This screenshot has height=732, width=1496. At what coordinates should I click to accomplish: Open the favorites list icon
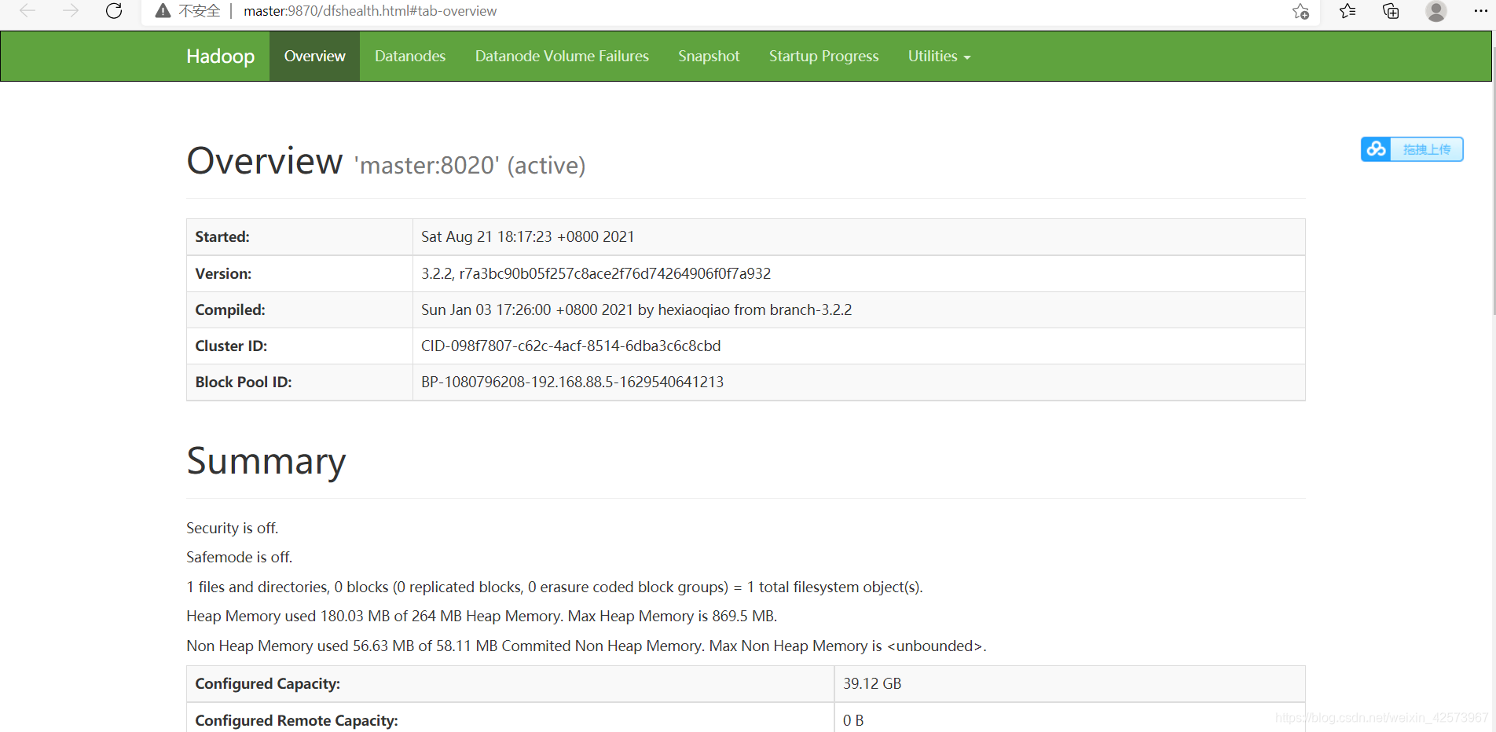pos(1347,11)
